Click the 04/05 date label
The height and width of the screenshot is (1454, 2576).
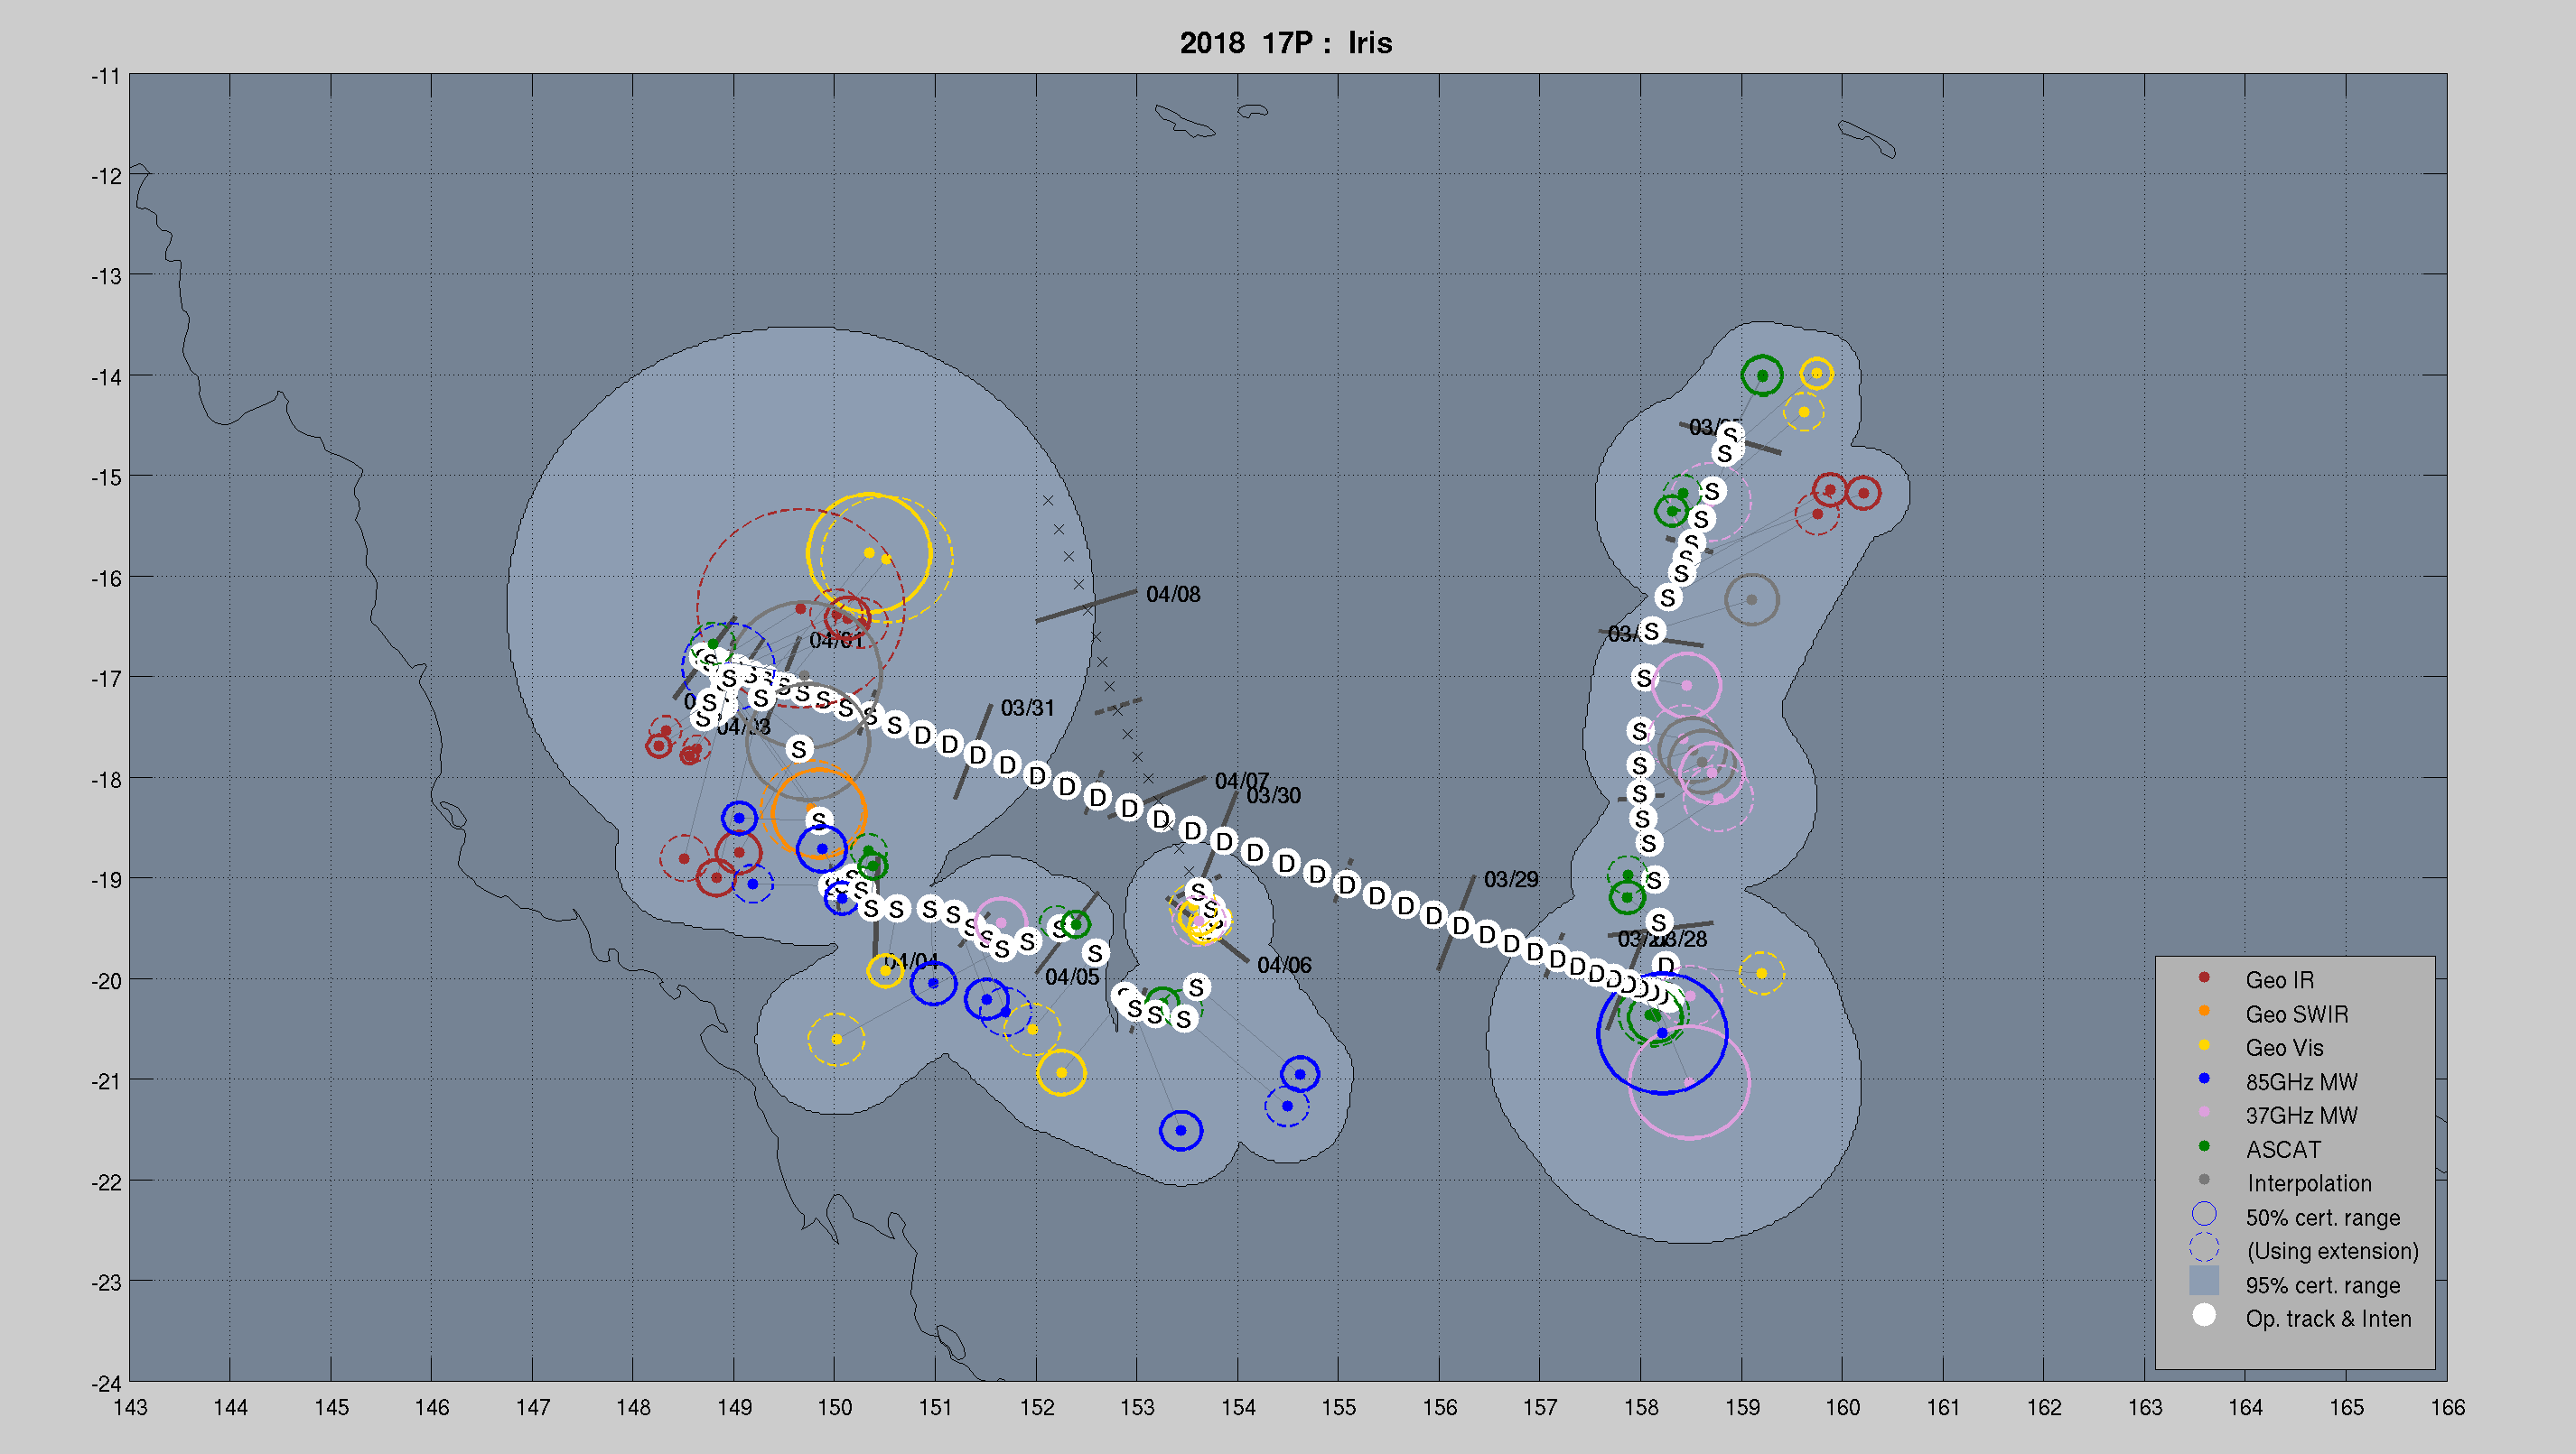1071,977
